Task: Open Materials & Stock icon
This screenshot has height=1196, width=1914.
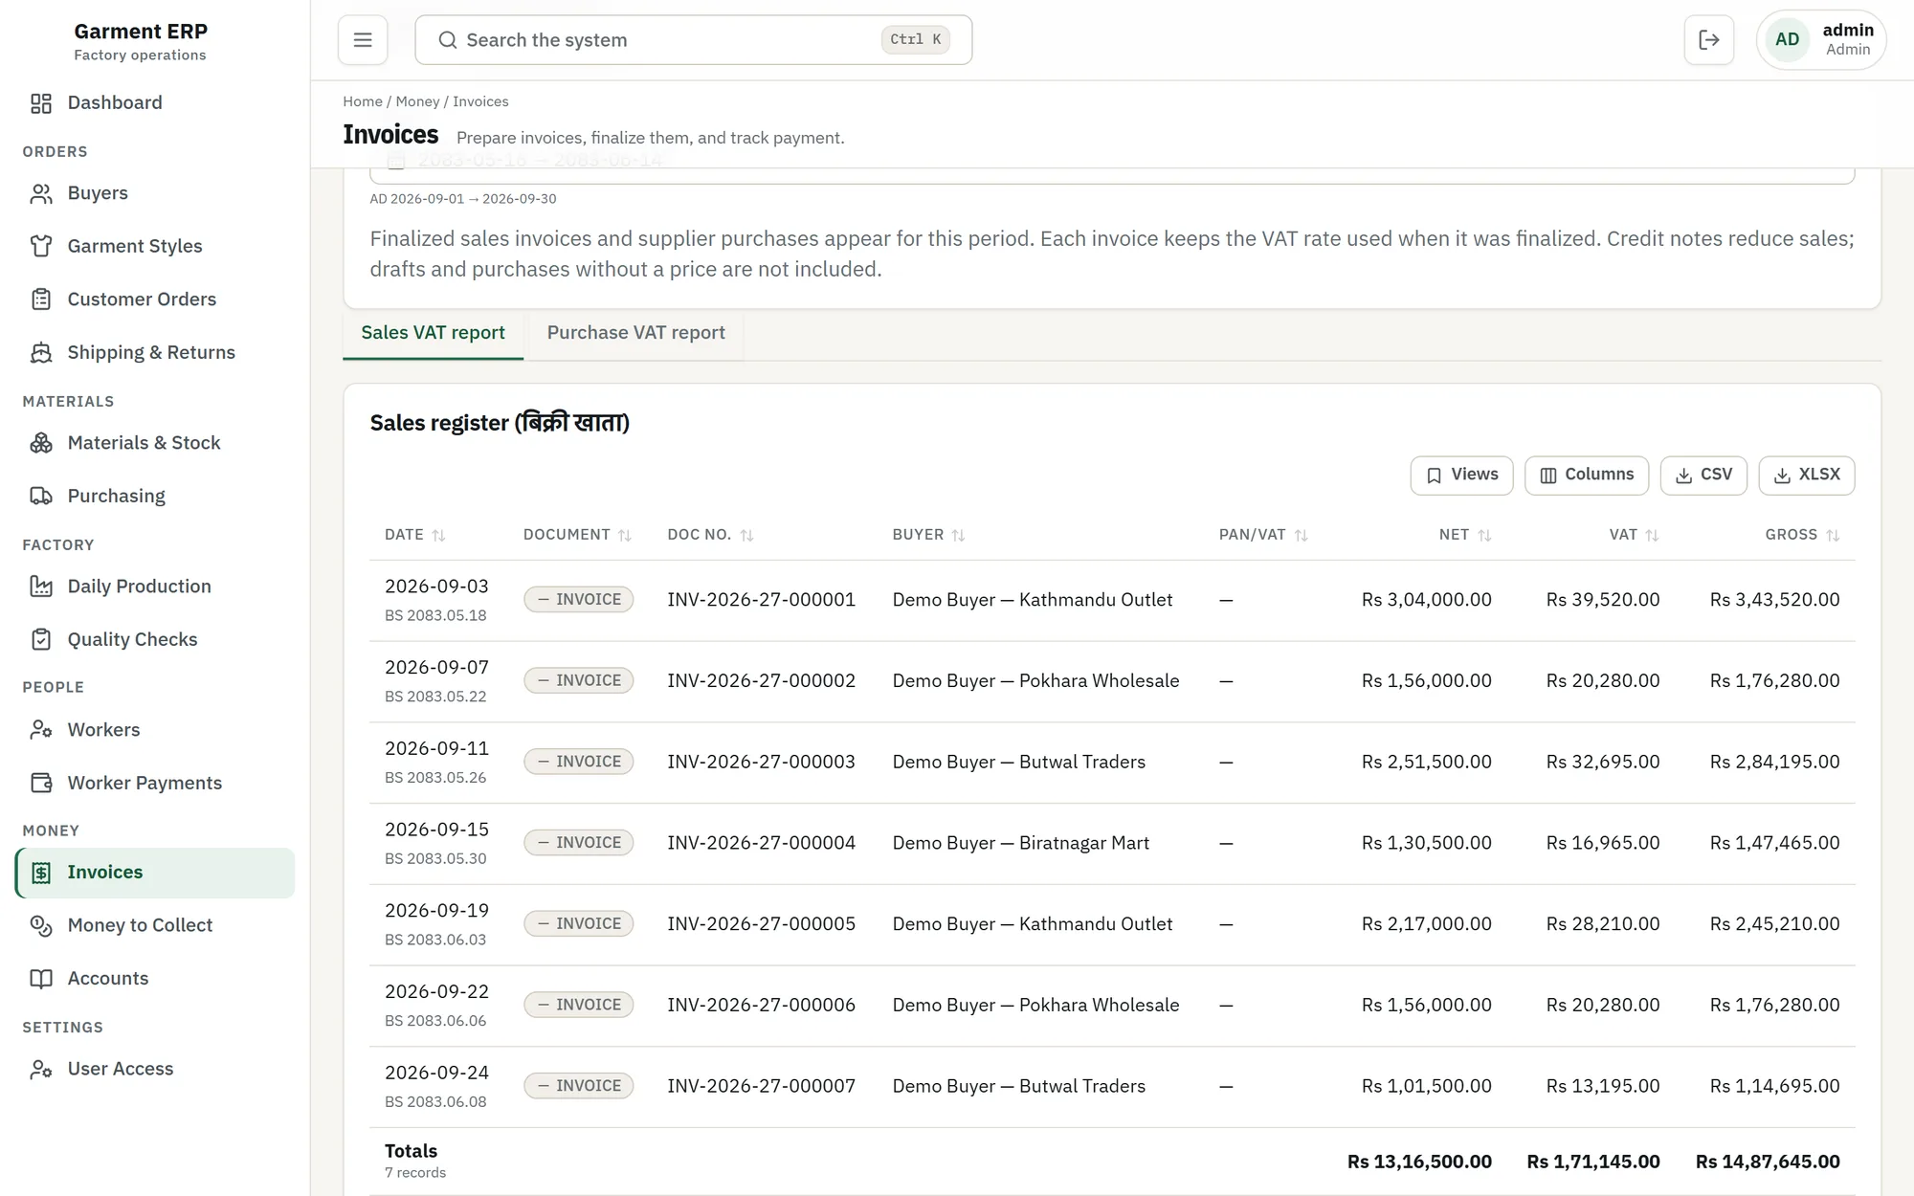Action: click(41, 443)
